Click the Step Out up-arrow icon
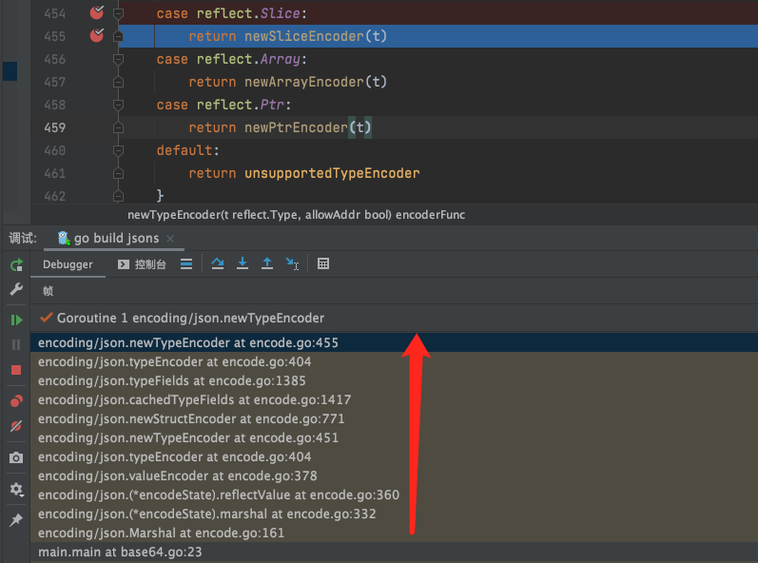Image resolution: width=758 pixels, height=563 pixels. tap(267, 264)
